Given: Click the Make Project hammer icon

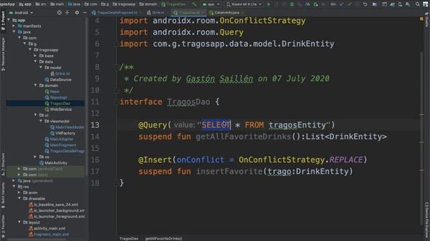Looking at the screenshot, I should [x=194, y=4].
